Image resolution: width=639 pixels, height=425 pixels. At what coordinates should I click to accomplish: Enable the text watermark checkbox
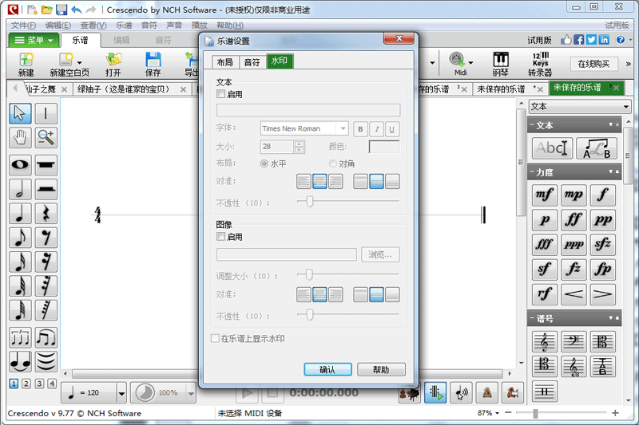[221, 94]
